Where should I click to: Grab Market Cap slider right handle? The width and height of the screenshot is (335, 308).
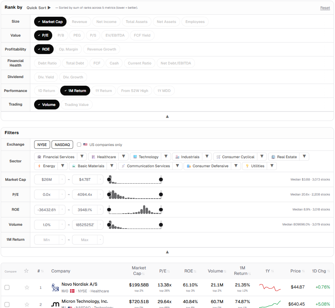coord(161,179)
